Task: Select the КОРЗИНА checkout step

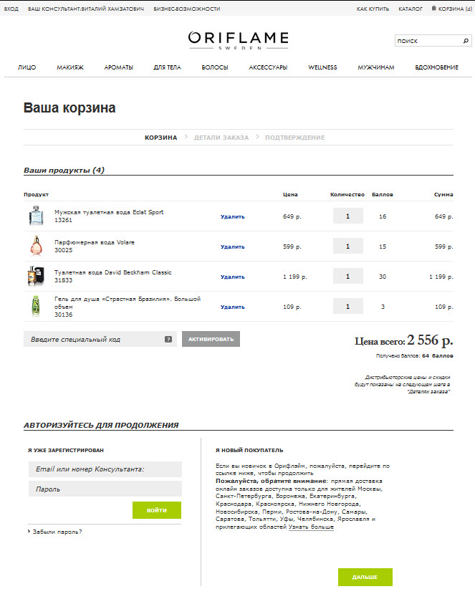Action: (160, 138)
